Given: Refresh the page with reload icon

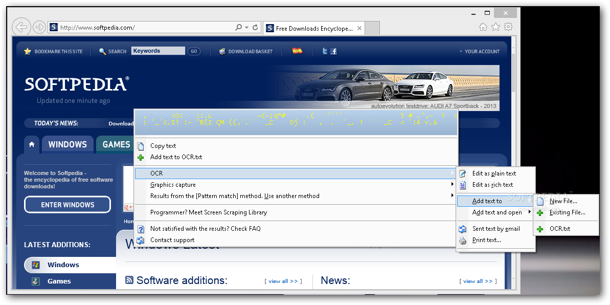Looking at the screenshot, I should (x=255, y=27).
